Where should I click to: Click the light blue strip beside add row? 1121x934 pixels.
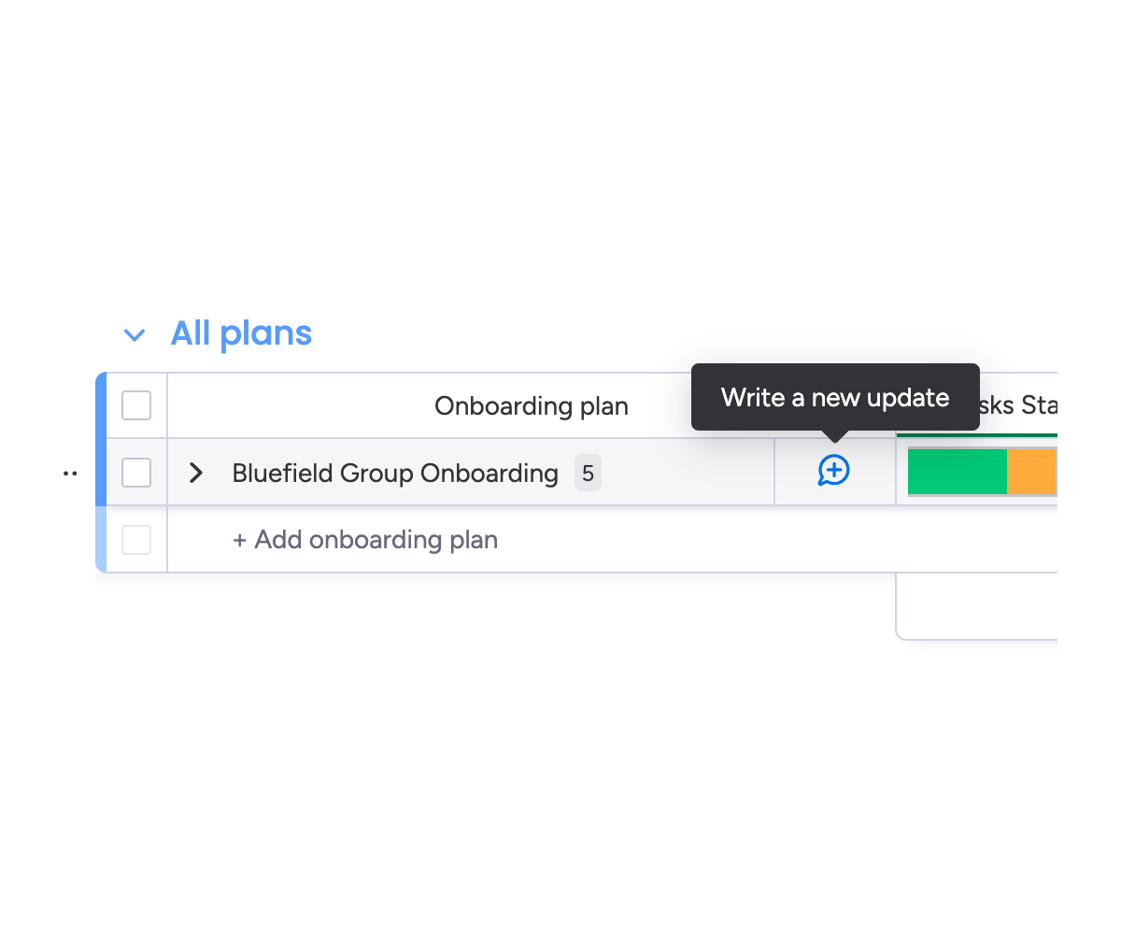tap(101, 540)
